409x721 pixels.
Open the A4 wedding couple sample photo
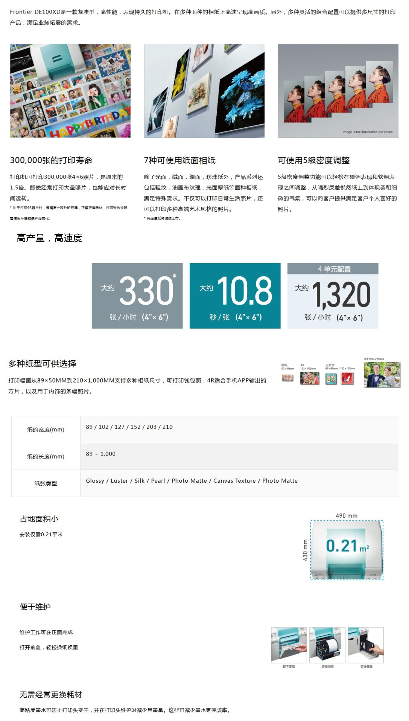tap(382, 375)
